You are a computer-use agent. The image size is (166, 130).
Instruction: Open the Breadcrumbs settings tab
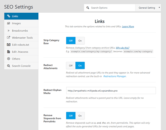point(21,31)
